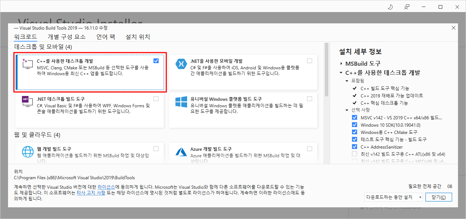Uncheck Windows용 C++ CMake 도구 option
Screen dimensions: 466x219
pos(354,132)
